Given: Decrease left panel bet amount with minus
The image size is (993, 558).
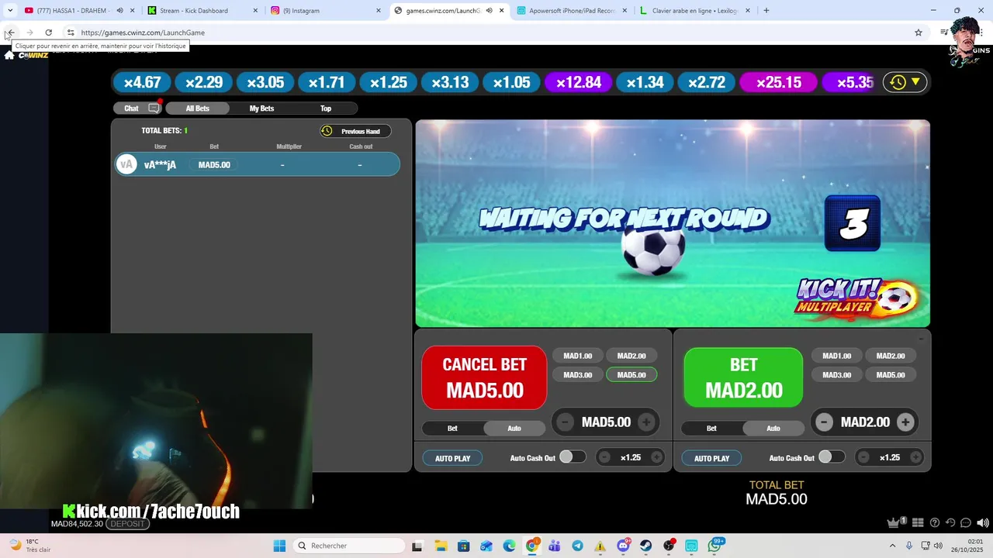Looking at the screenshot, I should [566, 422].
